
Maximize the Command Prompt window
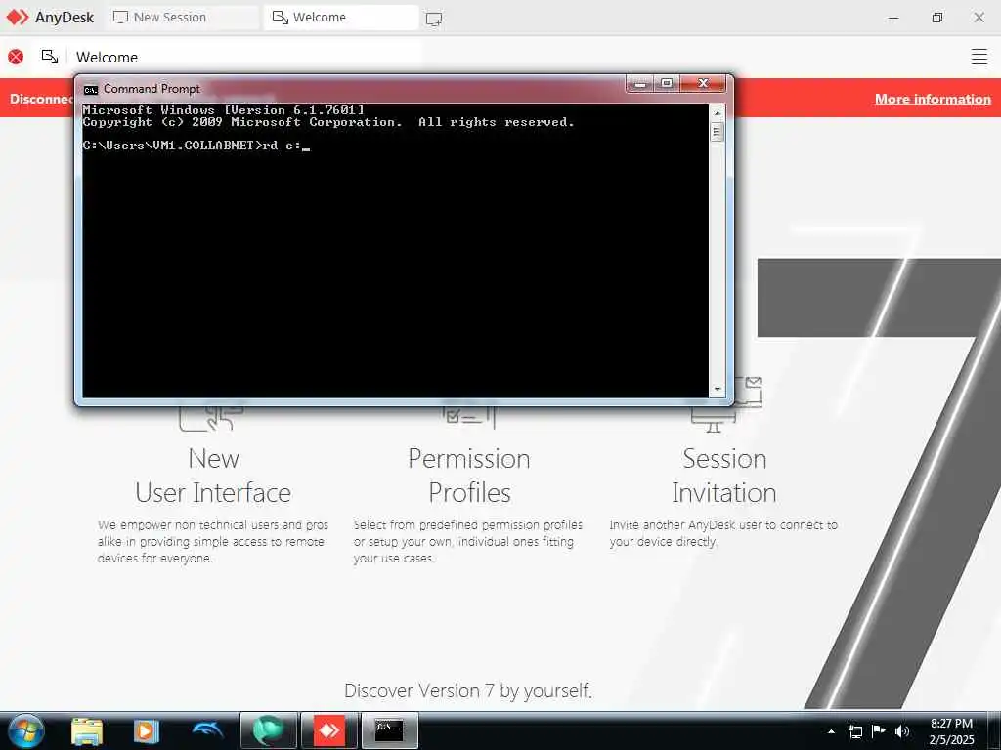coord(667,83)
